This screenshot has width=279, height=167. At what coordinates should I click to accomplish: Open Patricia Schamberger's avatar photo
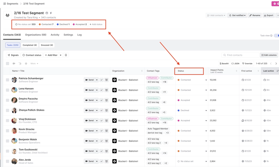tap(14, 80)
